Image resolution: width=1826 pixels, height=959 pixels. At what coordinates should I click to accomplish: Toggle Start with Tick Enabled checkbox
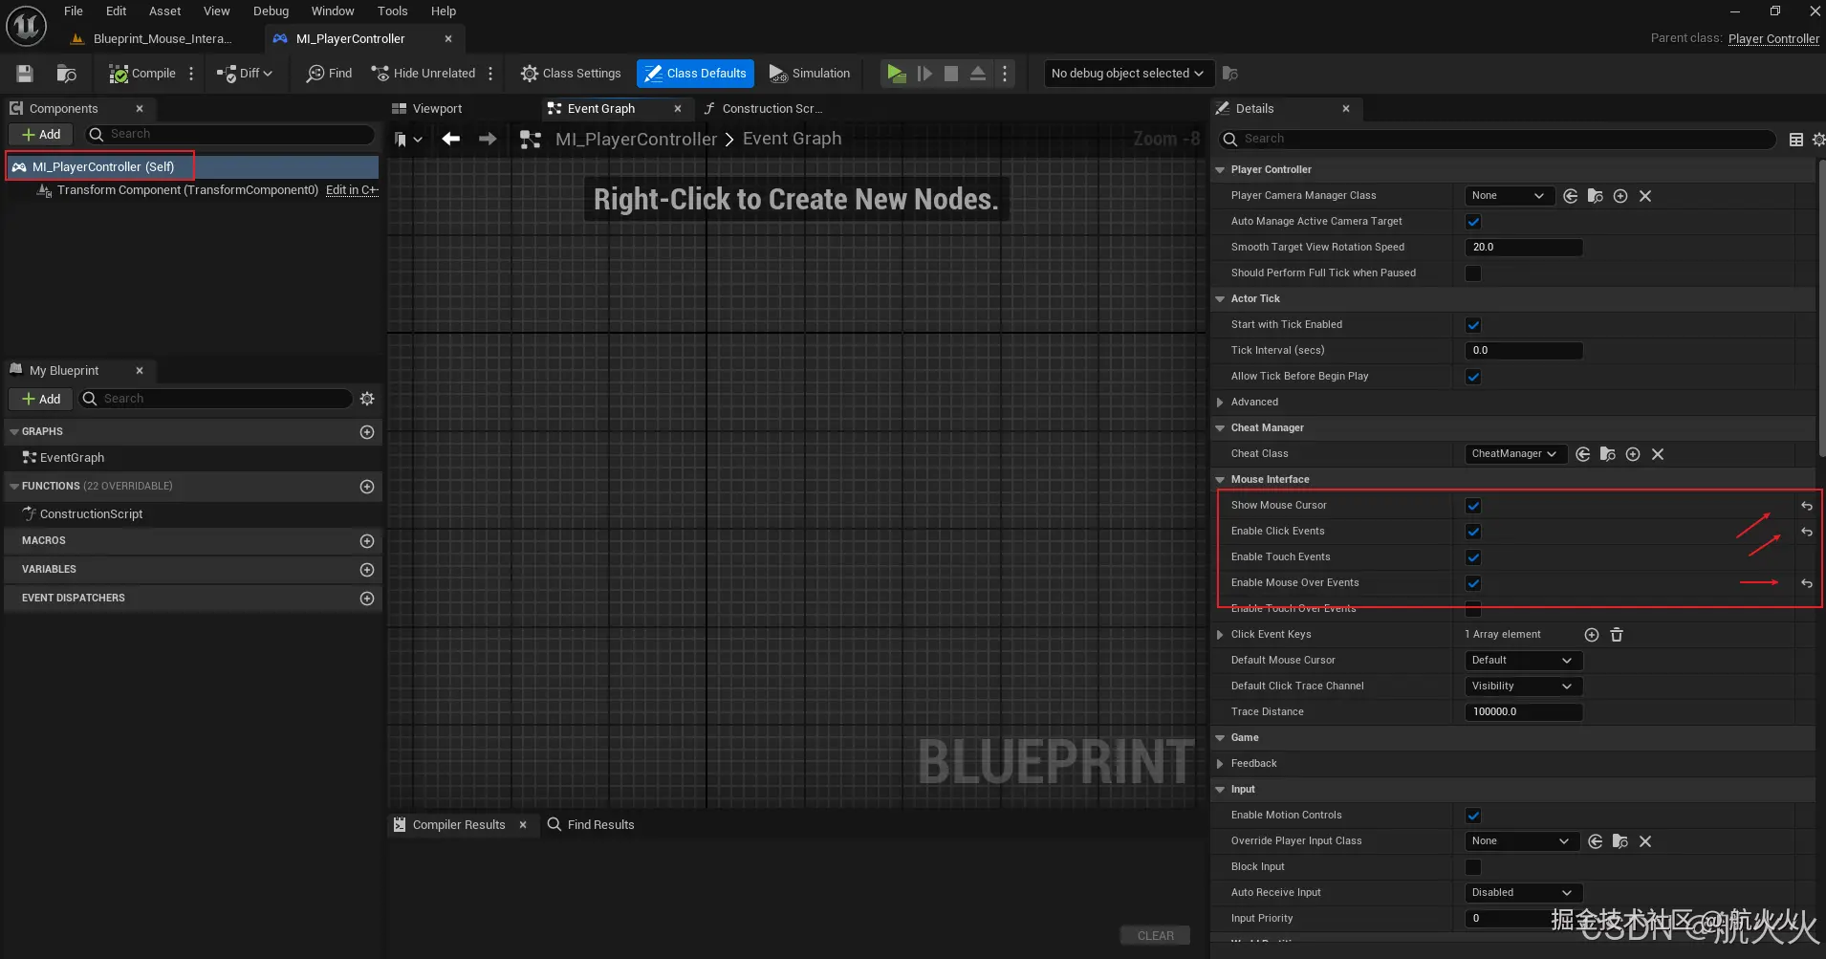[x=1473, y=325]
